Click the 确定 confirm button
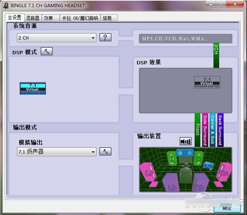Screen dimensions: 247x215 coord(227,208)
